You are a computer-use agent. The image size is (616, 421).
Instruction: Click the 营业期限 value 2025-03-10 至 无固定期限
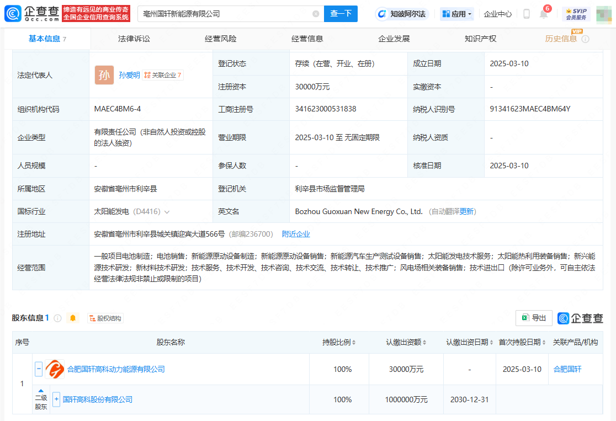pyautogui.click(x=337, y=137)
